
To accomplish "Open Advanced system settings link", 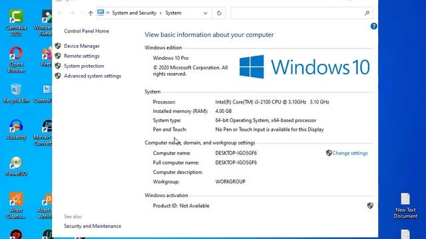I will 93,76.
